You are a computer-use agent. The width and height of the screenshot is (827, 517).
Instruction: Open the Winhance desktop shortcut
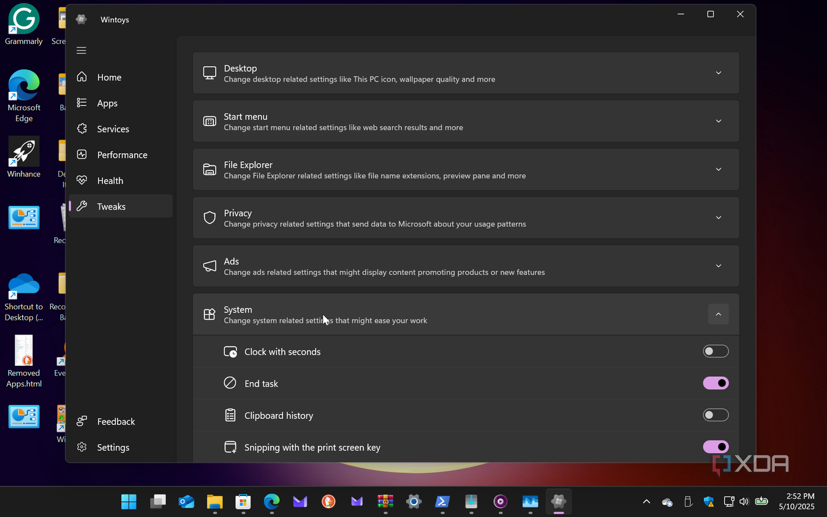(x=24, y=157)
